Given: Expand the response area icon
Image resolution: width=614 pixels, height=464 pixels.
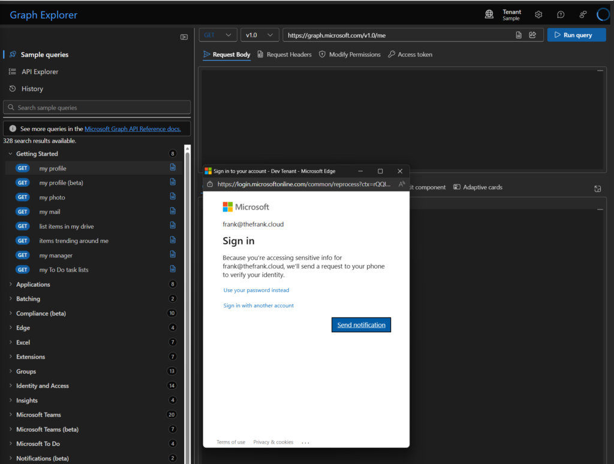Looking at the screenshot, I should [x=598, y=189].
